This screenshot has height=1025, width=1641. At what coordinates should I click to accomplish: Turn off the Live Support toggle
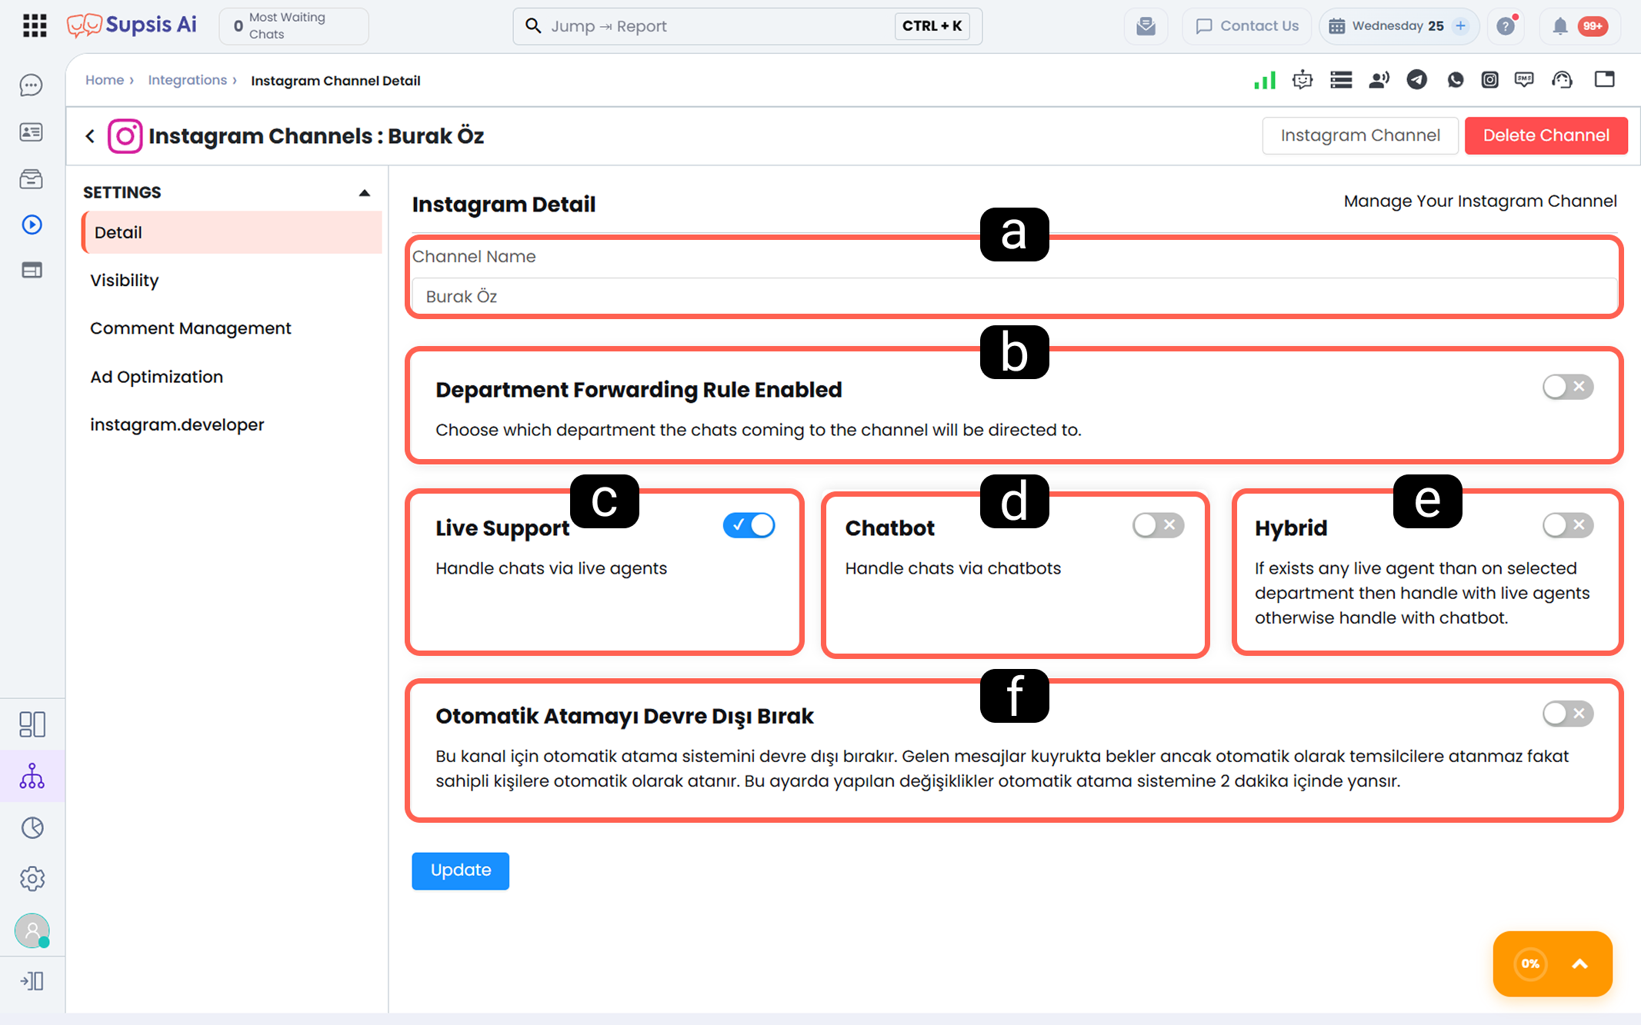coord(749,525)
